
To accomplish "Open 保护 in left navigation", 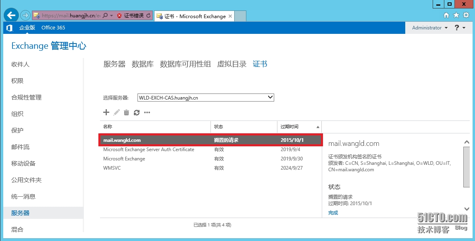I will click(x=17, y=130).
